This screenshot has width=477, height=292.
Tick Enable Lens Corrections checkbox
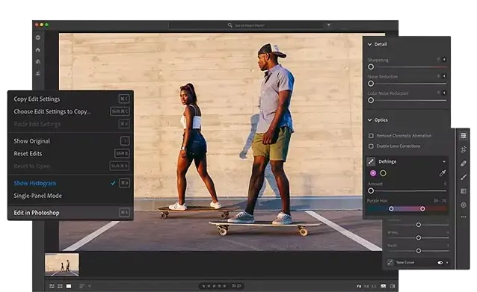click(x=371, y=146)
